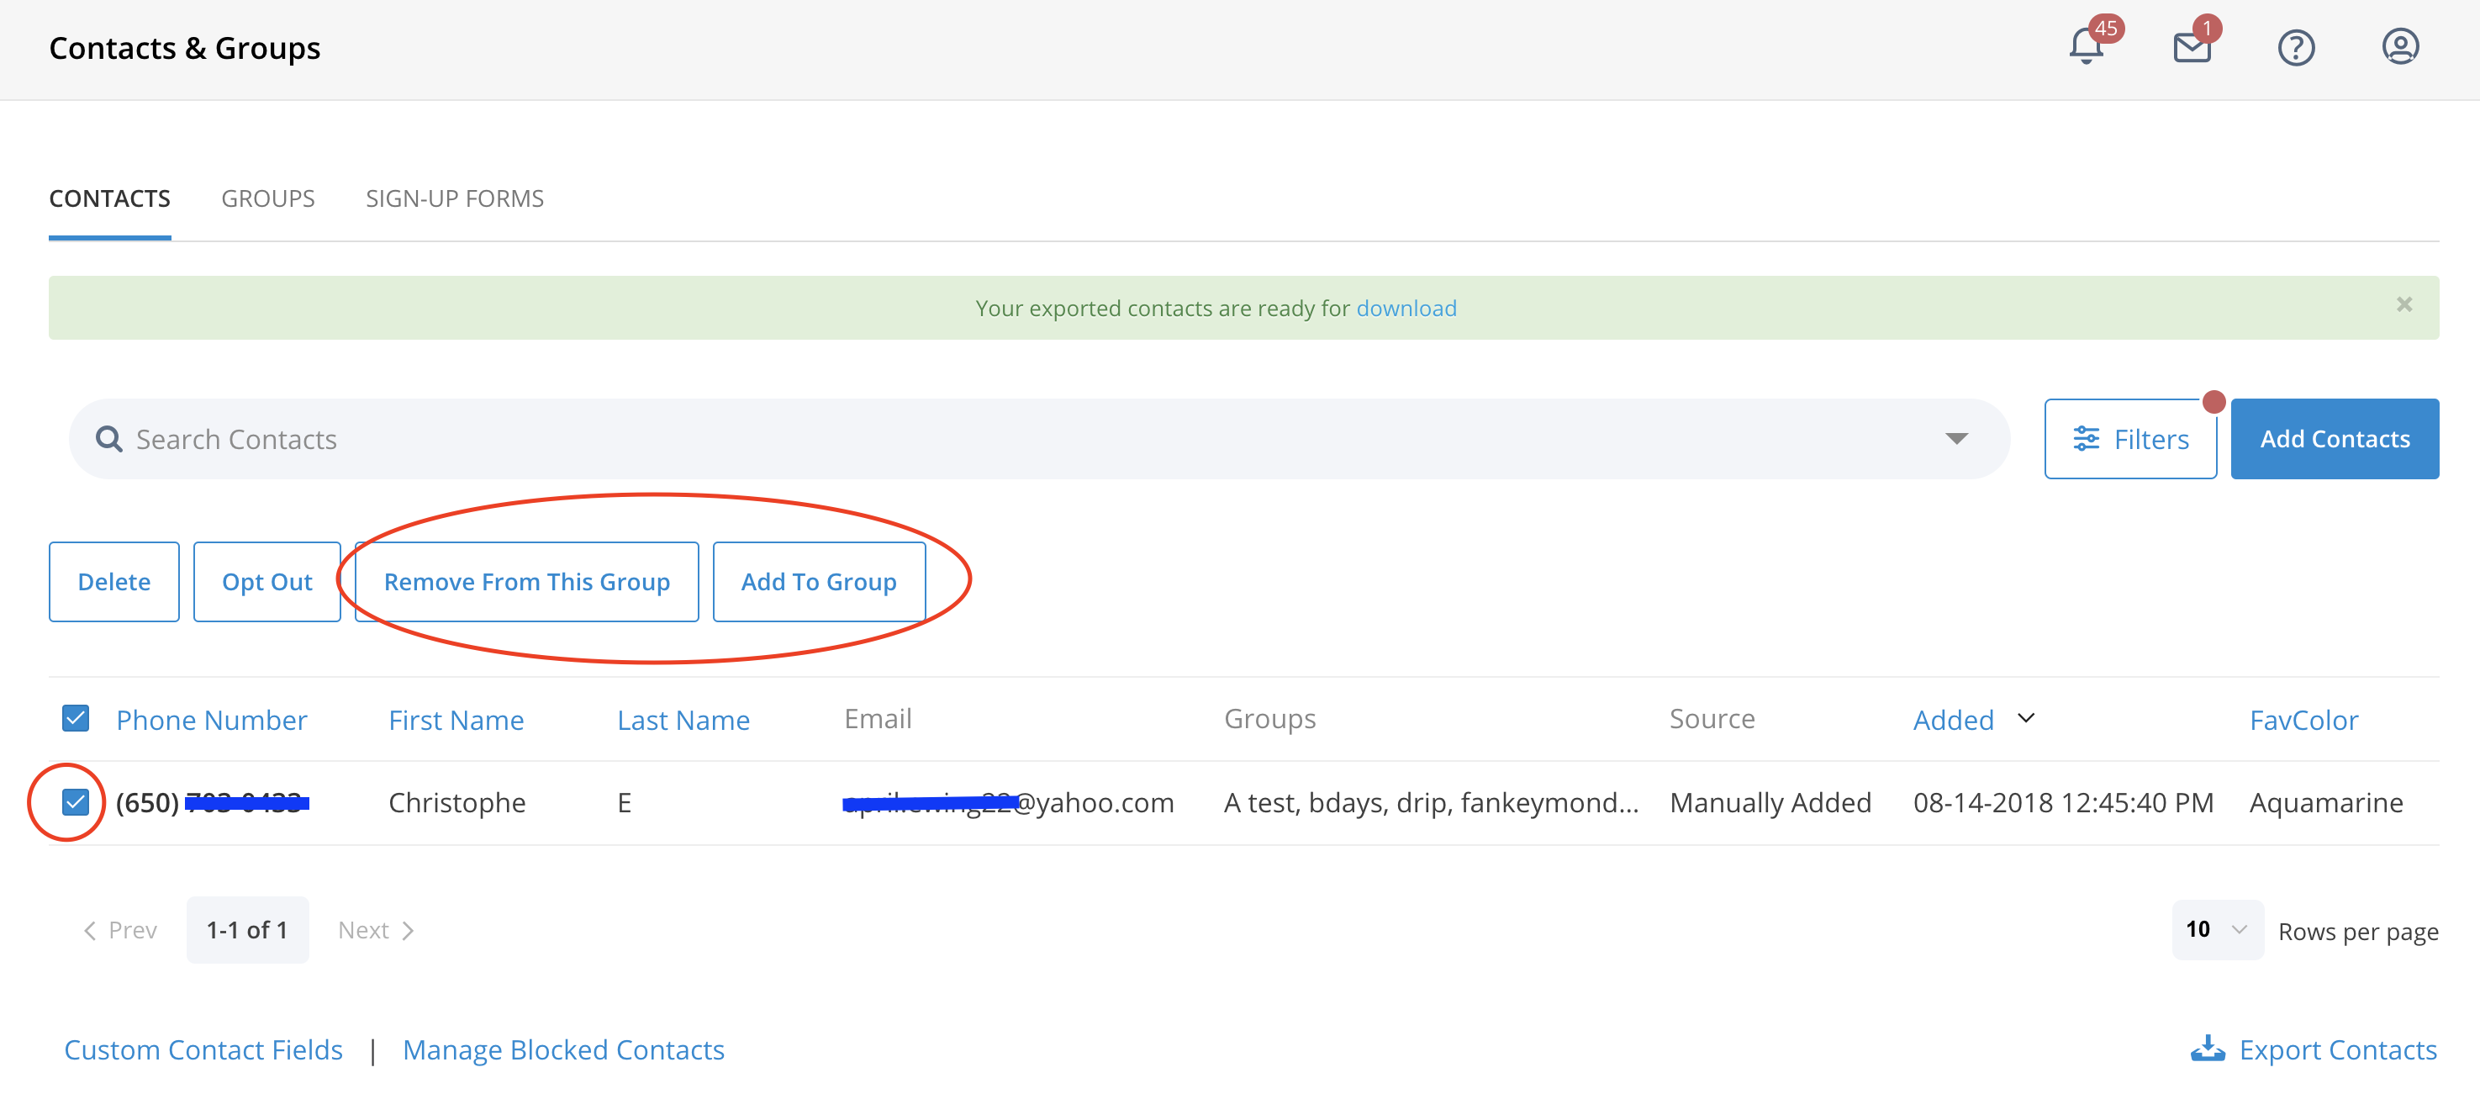The height and width of the screenshot is (1115, 2480).
Task: Click the Add To Group button
Action: (x=818, y=582)
